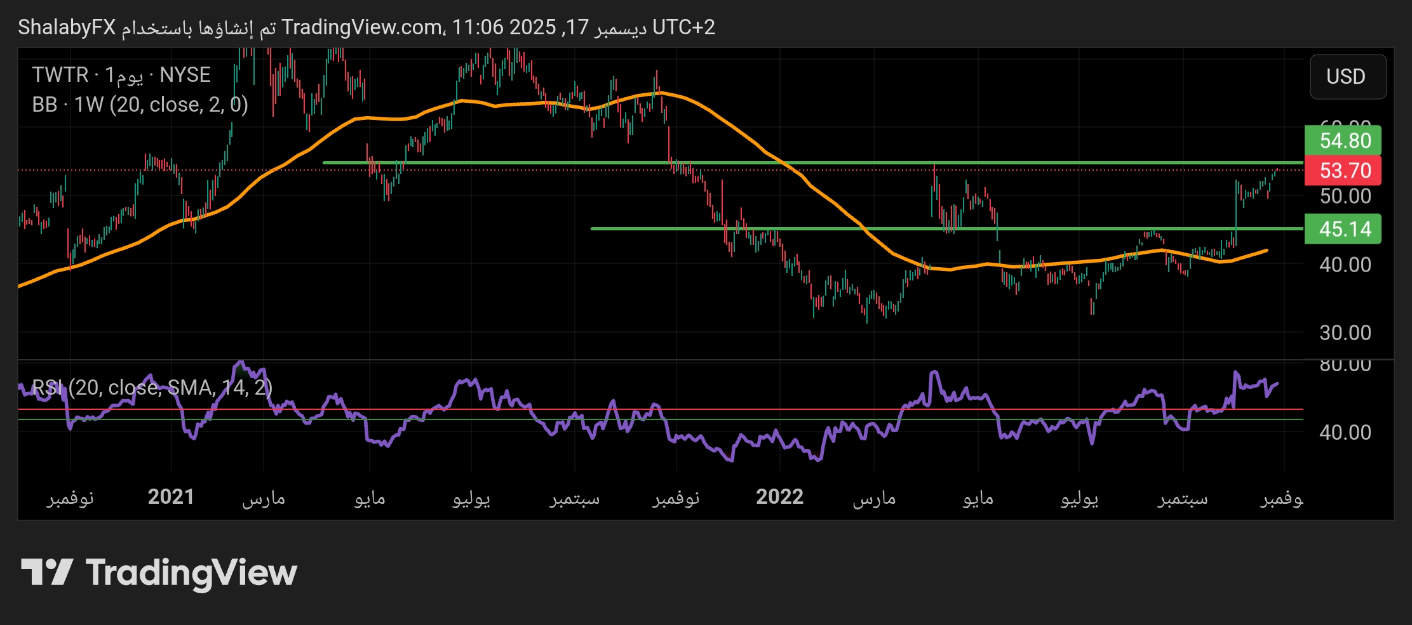This screenshot has height=625, width=1412.
Task: Click the 40.00 label on RSI scale
Action: (x=1345, y=433)
